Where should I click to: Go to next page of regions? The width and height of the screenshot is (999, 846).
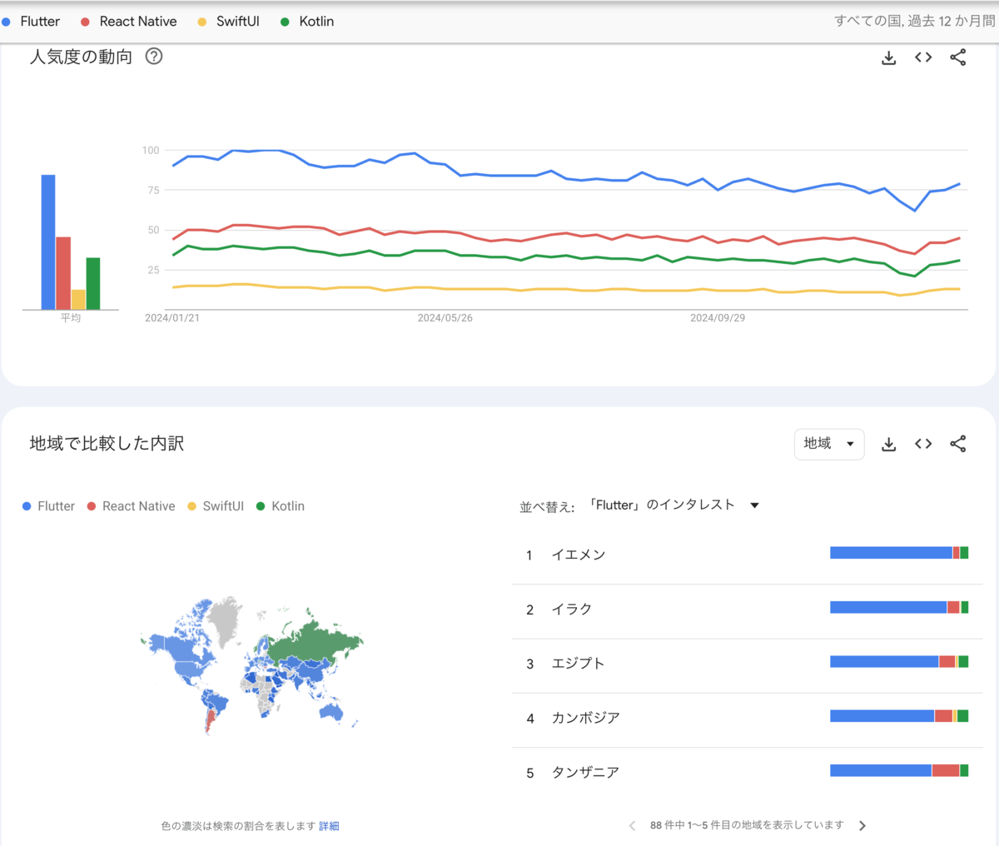pos(862,826)
